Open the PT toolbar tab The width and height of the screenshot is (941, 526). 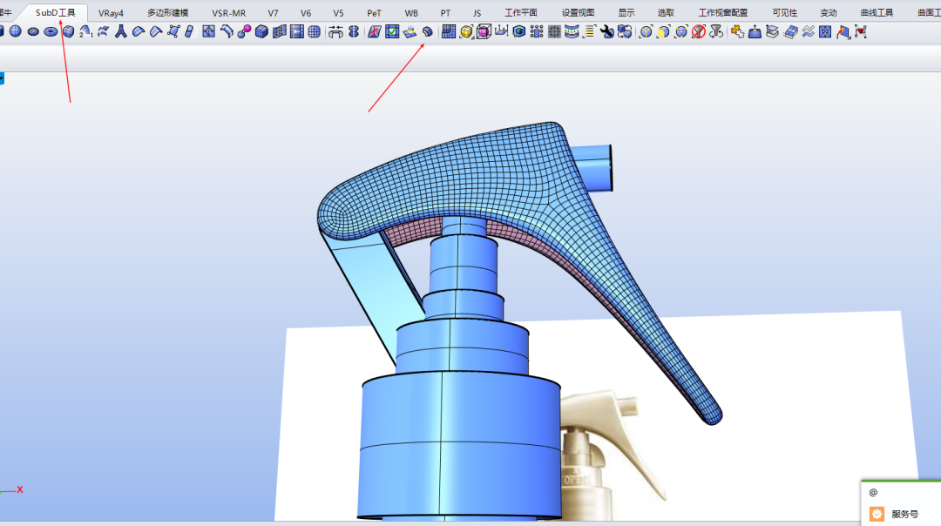click(445, 12)
